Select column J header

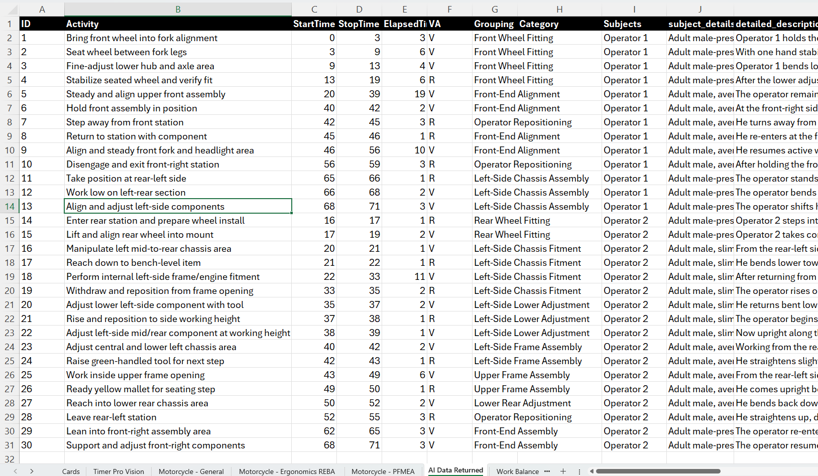(700, 9)
